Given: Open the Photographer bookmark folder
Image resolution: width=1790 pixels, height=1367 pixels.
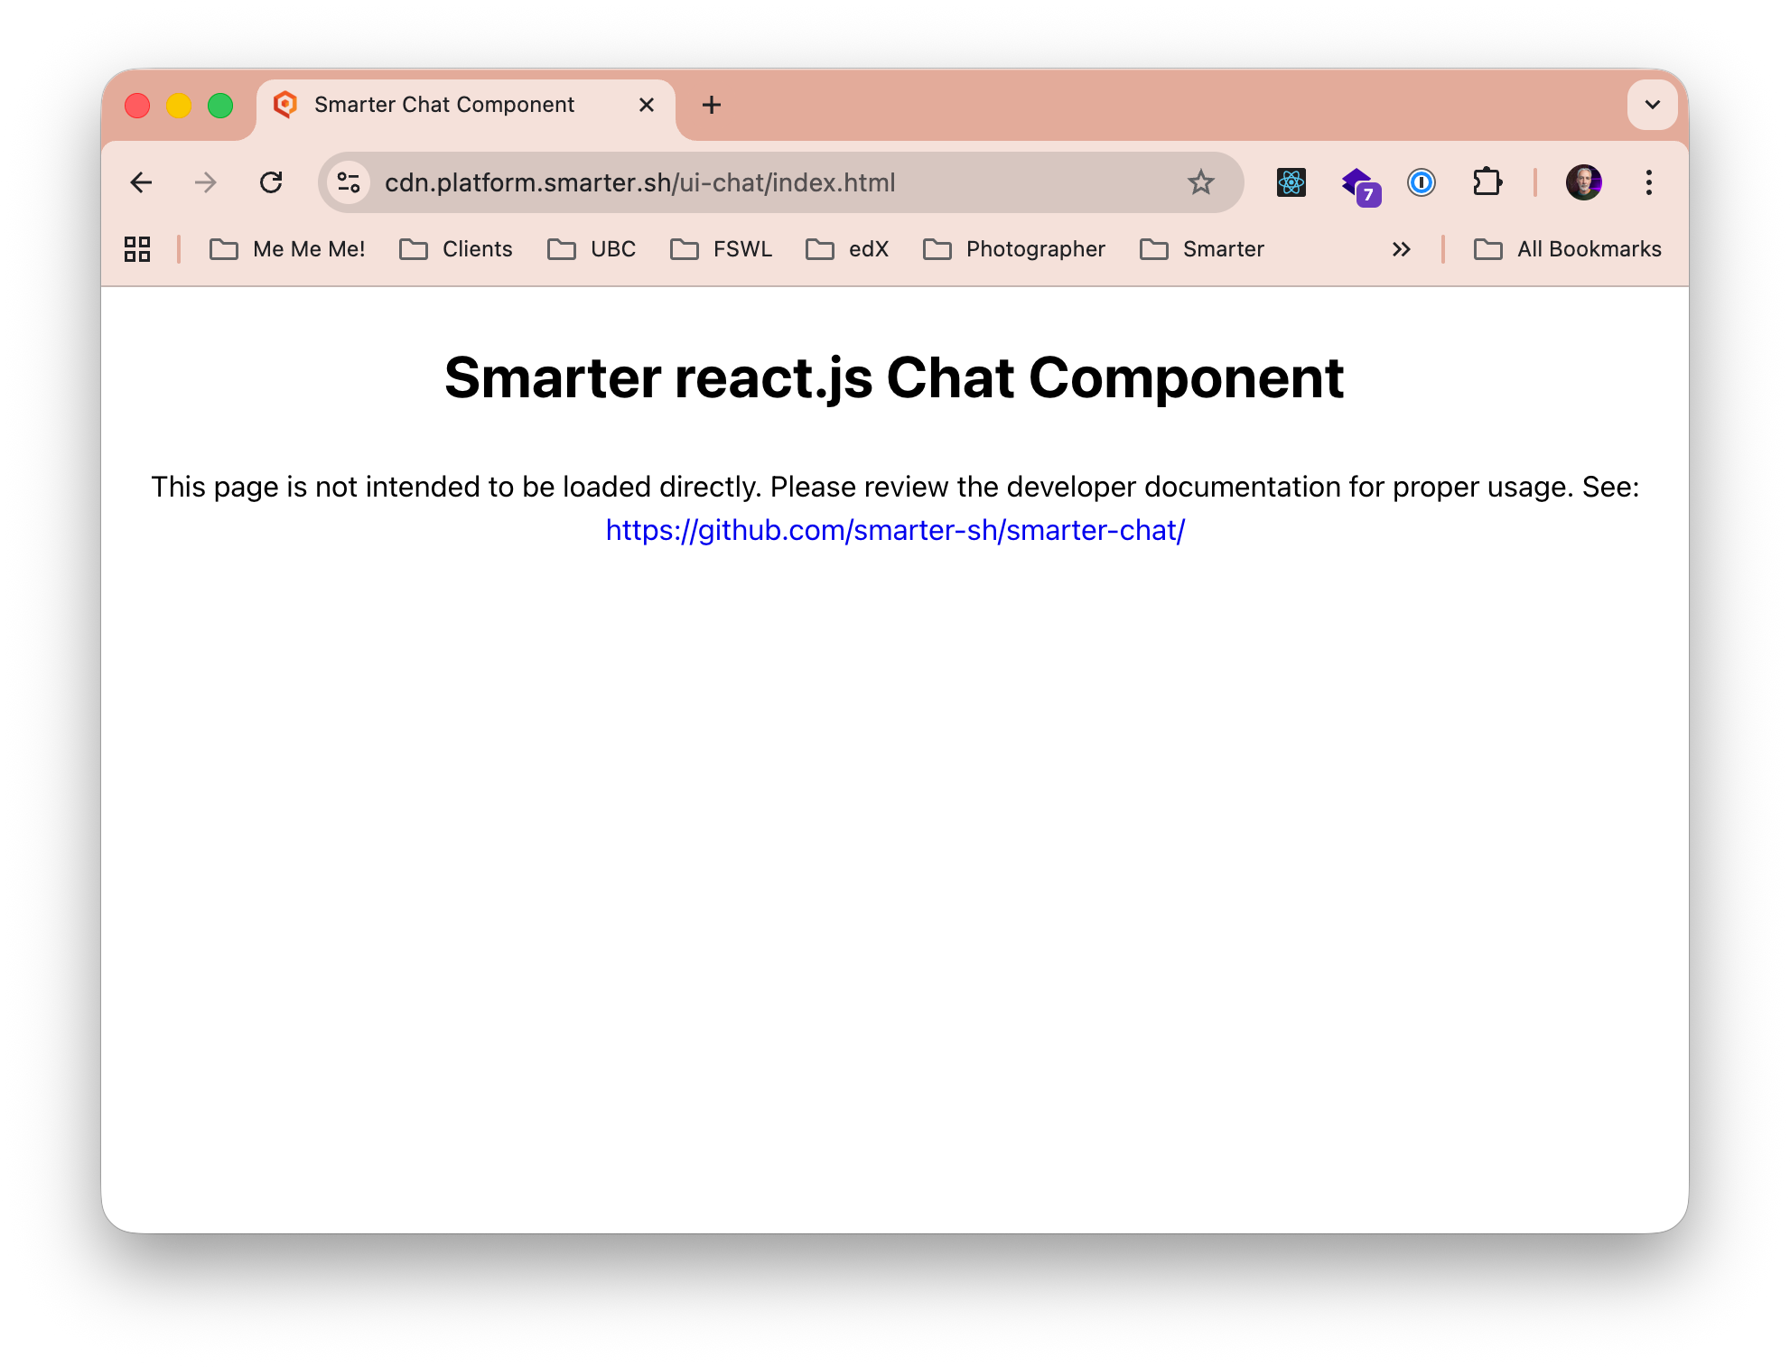Looking at the screenshot, I should 1014,249.
